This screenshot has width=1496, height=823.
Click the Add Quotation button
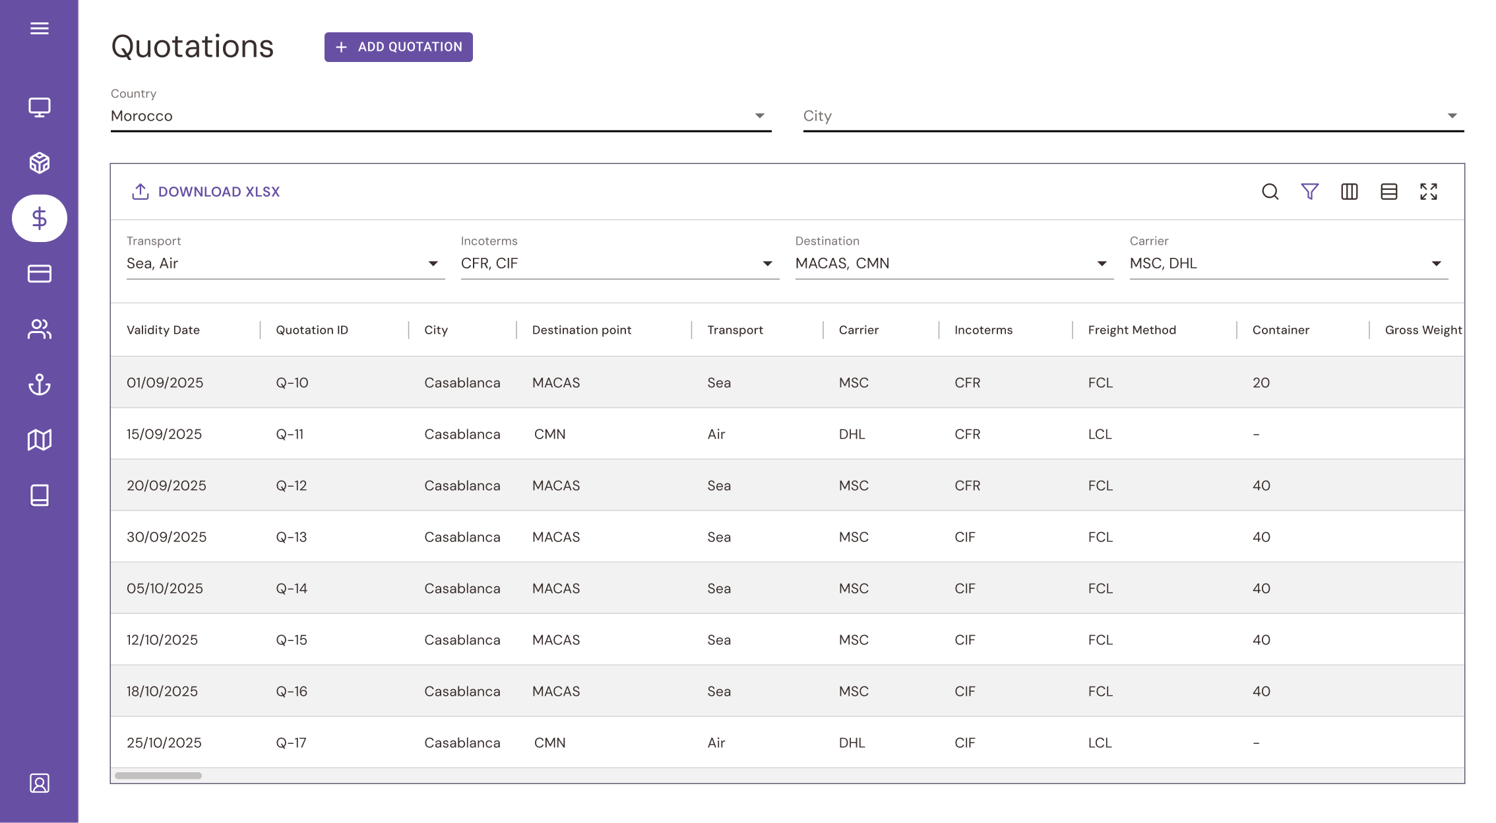[x=398, y=47]
